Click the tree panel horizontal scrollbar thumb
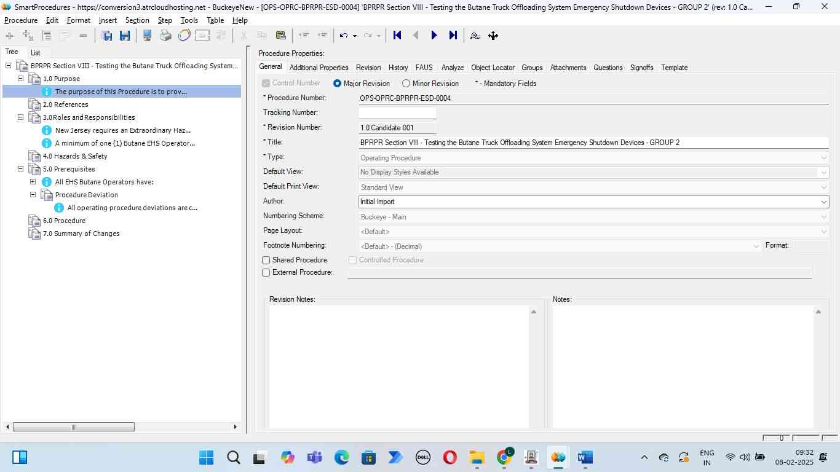Image resolution: width=840 pixels, height=472 pixels. [x=74, y=427]
